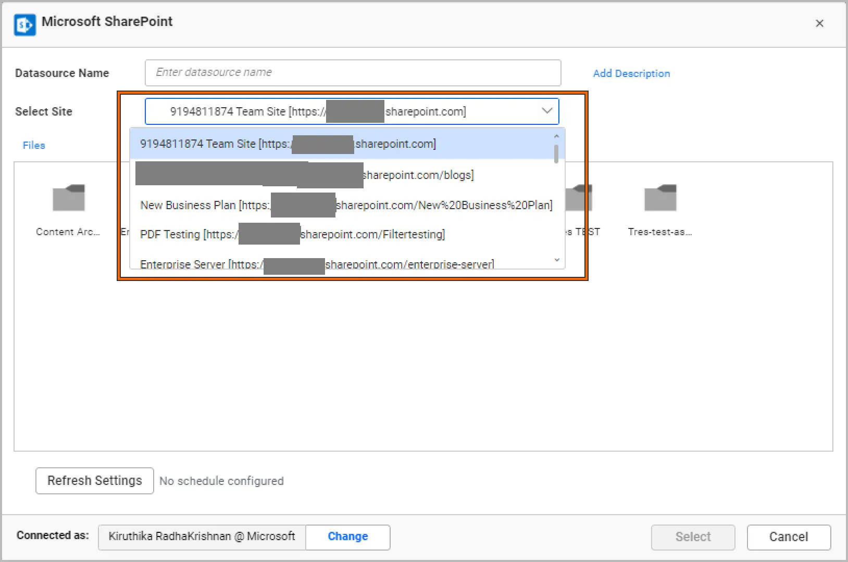This screenshot has width=848, height=562.
Task: Click the site list scroll up arrow
Action: 556,136
